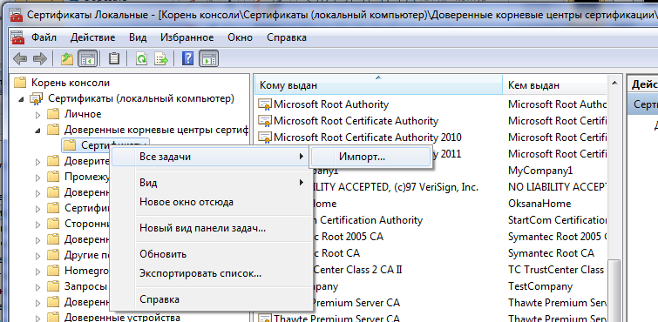Click the clipboard toolbar icon
Screen dimensions: 658x322
[x=114, y=59]
